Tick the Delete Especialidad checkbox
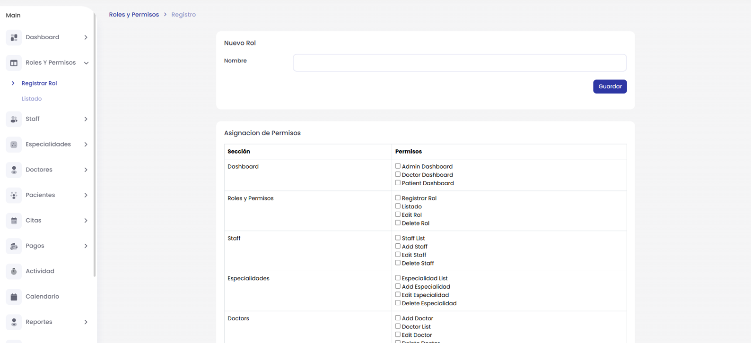 (398, 303)
